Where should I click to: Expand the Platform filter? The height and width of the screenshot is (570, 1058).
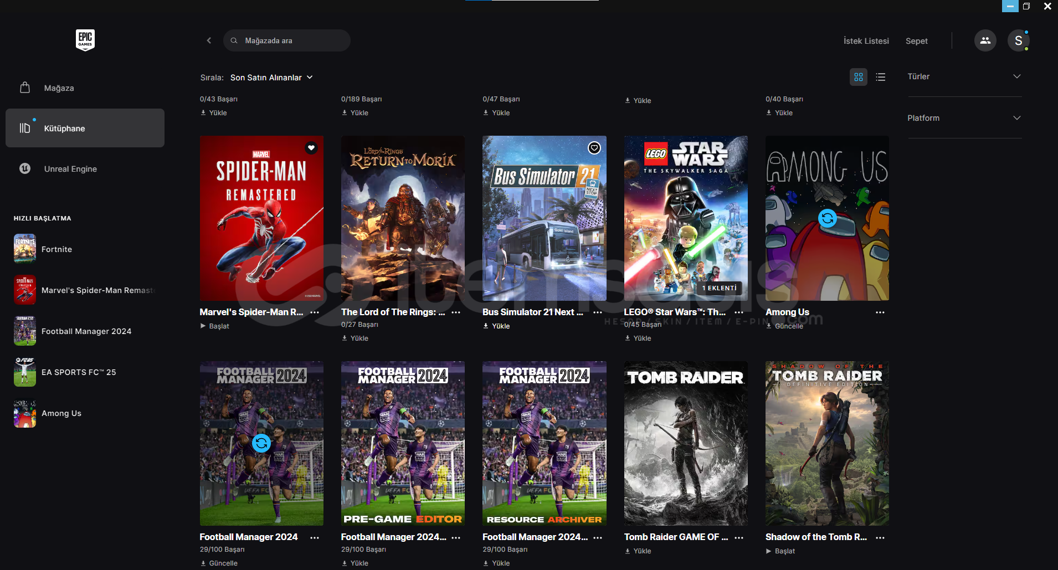click(964, 118)
